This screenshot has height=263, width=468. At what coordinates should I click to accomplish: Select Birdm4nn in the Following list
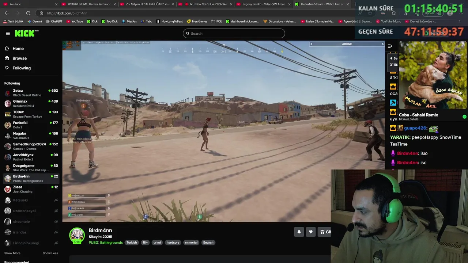coord(31,179)
